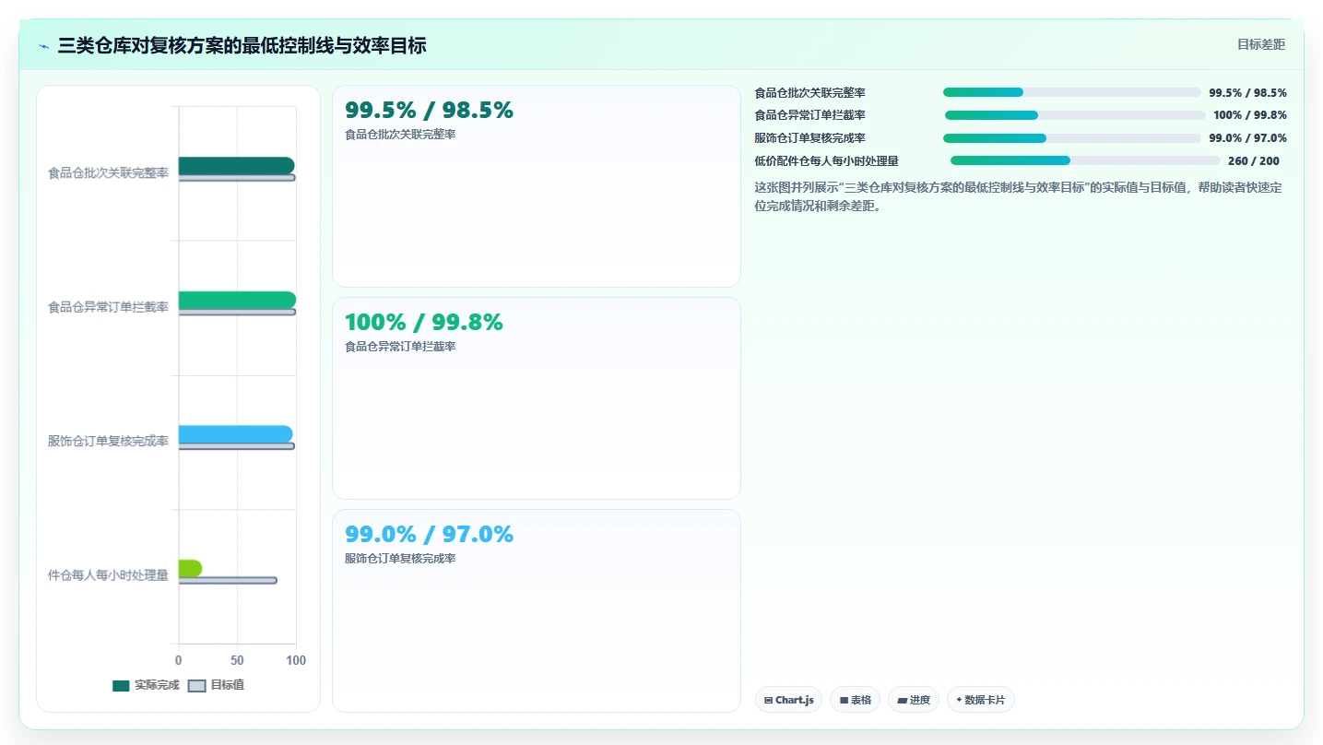Screen dimensions: 1323x745
Task: Click the dark green 食品仓批次关联完整率 chart bar
Action: click(236, 165)
